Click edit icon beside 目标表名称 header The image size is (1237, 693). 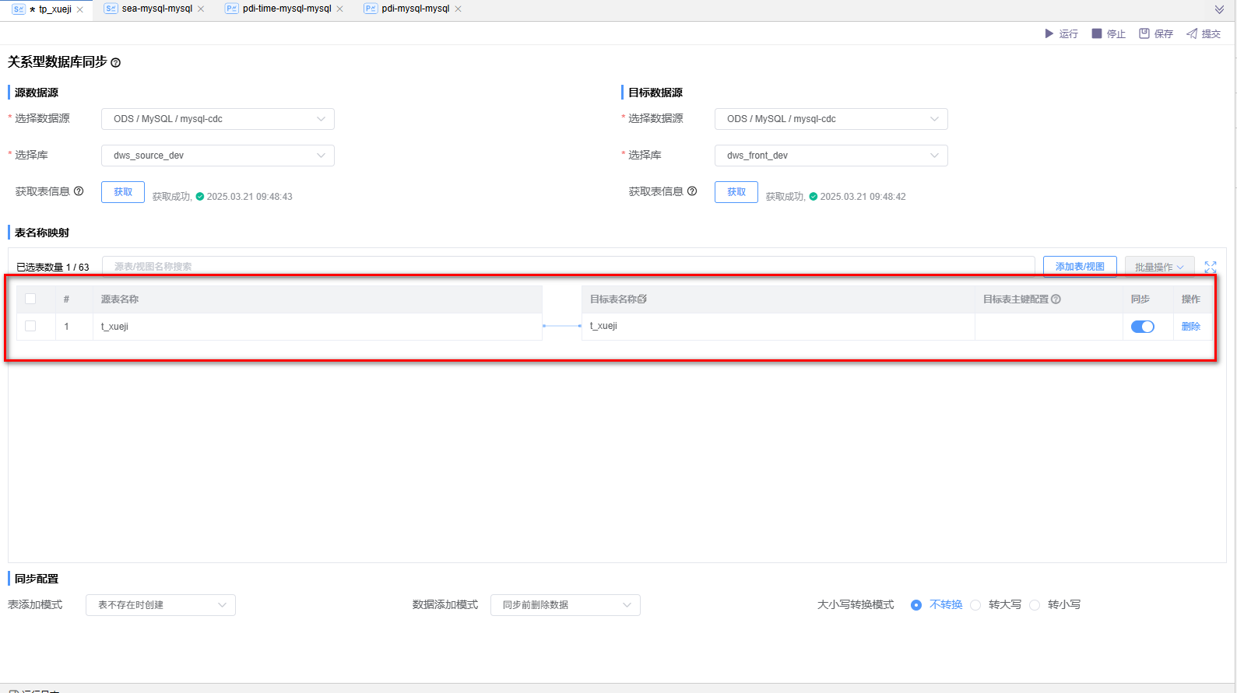point(642,299)
